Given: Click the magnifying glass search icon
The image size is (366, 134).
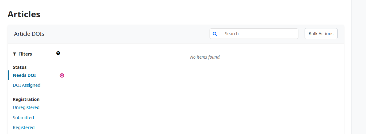Looking at the screenshot, I should click(x=215, y=34).
